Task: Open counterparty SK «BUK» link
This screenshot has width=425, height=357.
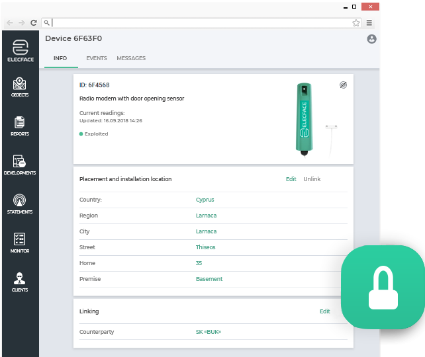Action: click(x=209, y=332)
